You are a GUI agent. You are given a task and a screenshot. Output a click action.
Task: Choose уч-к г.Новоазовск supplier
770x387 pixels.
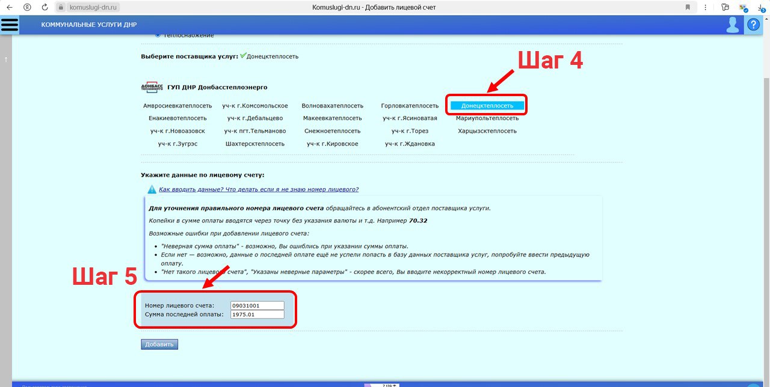click(177, 131)
